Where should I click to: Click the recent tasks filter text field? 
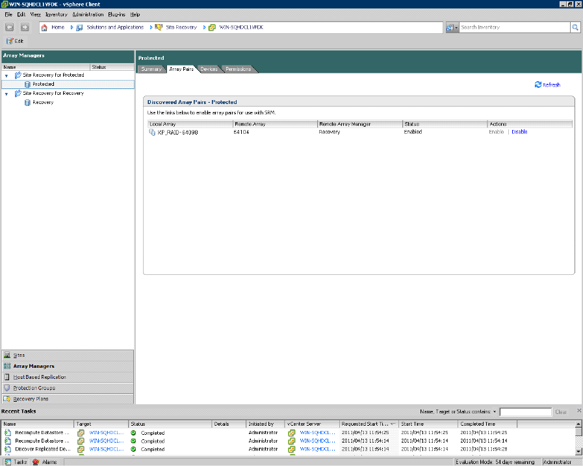coord(525,411)
